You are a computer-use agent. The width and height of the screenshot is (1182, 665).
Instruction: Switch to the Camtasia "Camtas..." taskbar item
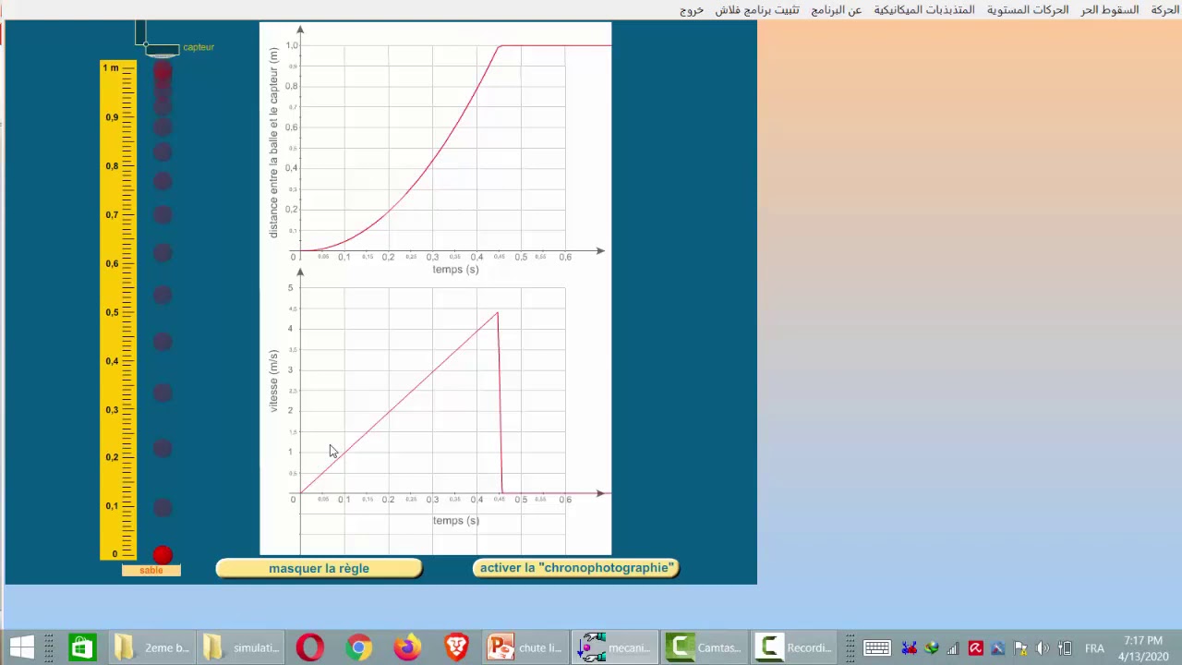705,647
